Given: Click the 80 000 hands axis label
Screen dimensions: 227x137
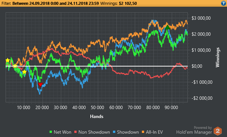Looking at the screenshot, I should point(153,108).
